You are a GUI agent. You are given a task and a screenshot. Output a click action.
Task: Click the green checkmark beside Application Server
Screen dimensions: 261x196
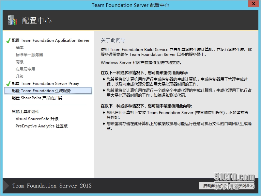(x=8, y=41)
